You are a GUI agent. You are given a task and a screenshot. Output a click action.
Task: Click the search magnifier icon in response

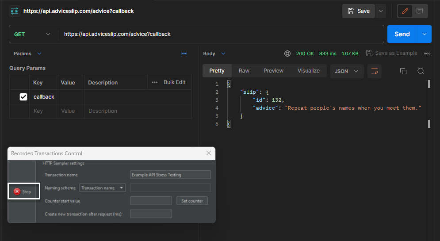(x=421, y=71)
